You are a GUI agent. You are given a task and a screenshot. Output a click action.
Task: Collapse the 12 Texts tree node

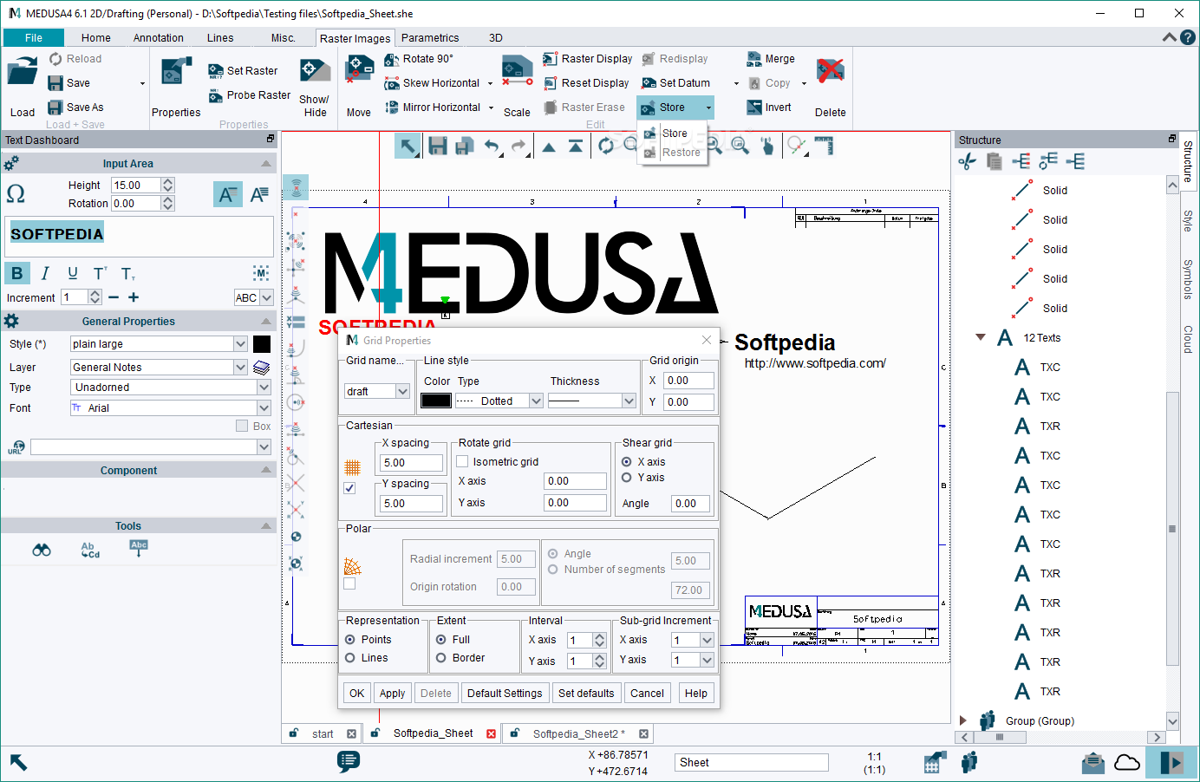[981, 337]
